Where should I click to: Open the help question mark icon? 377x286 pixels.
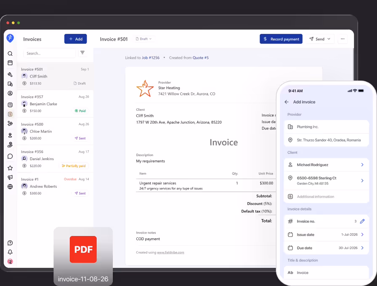(x=10, y=243)
